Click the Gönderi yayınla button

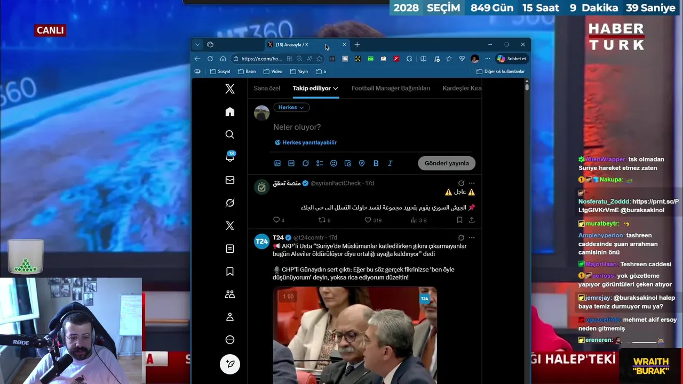[447, 163]
